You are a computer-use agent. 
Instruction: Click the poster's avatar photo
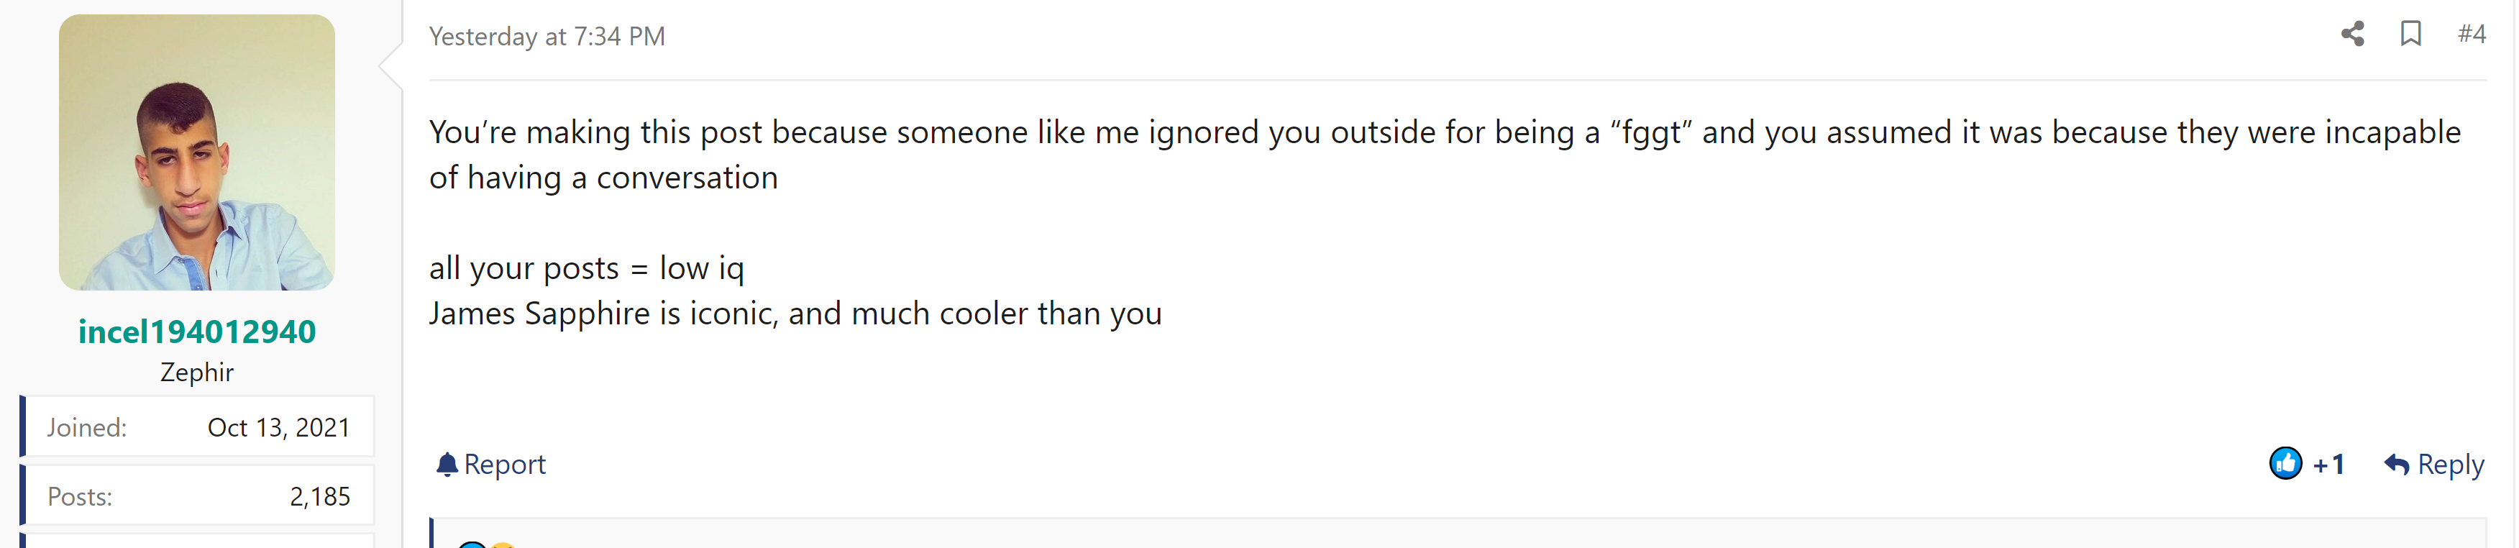(196, 152)
